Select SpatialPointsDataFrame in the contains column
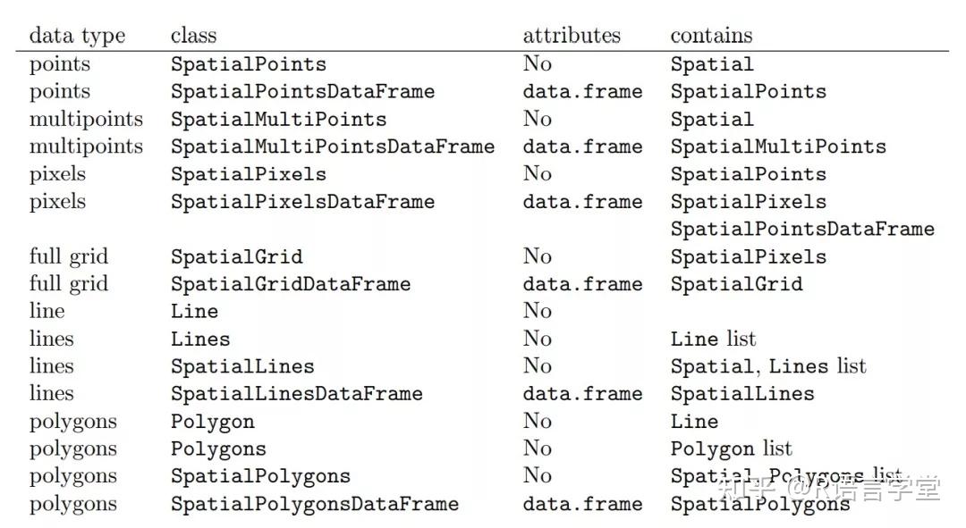 802,230
